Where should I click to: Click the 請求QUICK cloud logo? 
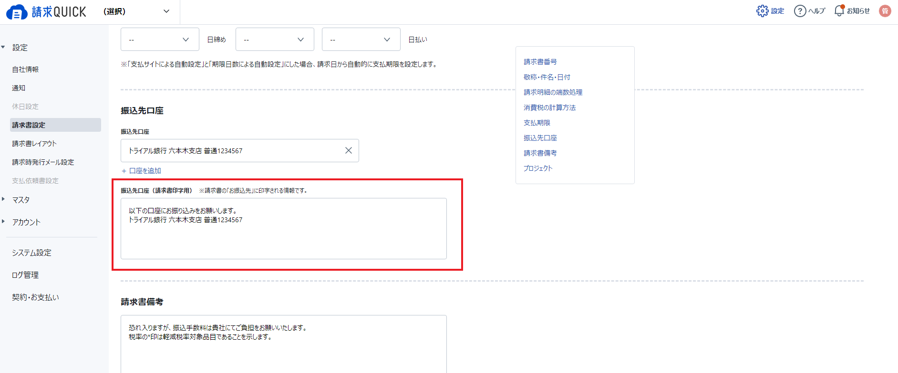click(46, 12)
